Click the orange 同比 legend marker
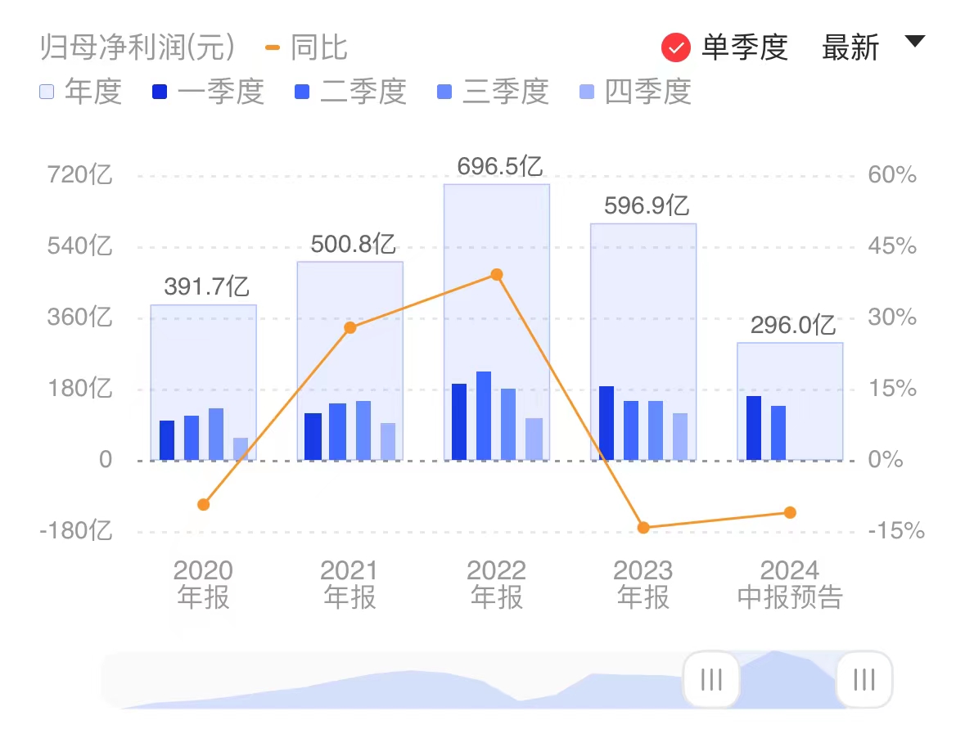 pos(273,48)
